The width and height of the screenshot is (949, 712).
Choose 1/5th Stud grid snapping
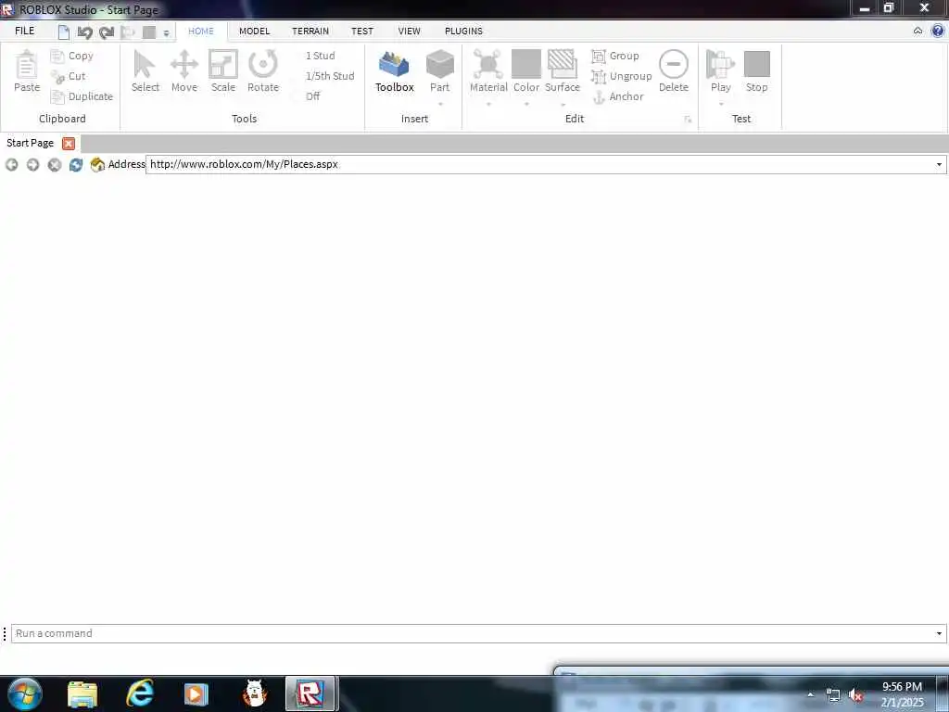coord(330,76)
